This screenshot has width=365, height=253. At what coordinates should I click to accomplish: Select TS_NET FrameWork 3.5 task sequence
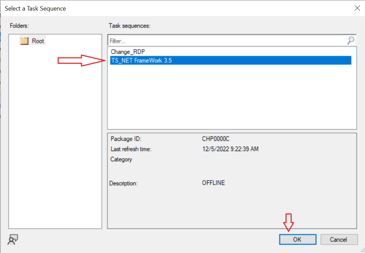(x=231, y=60)
